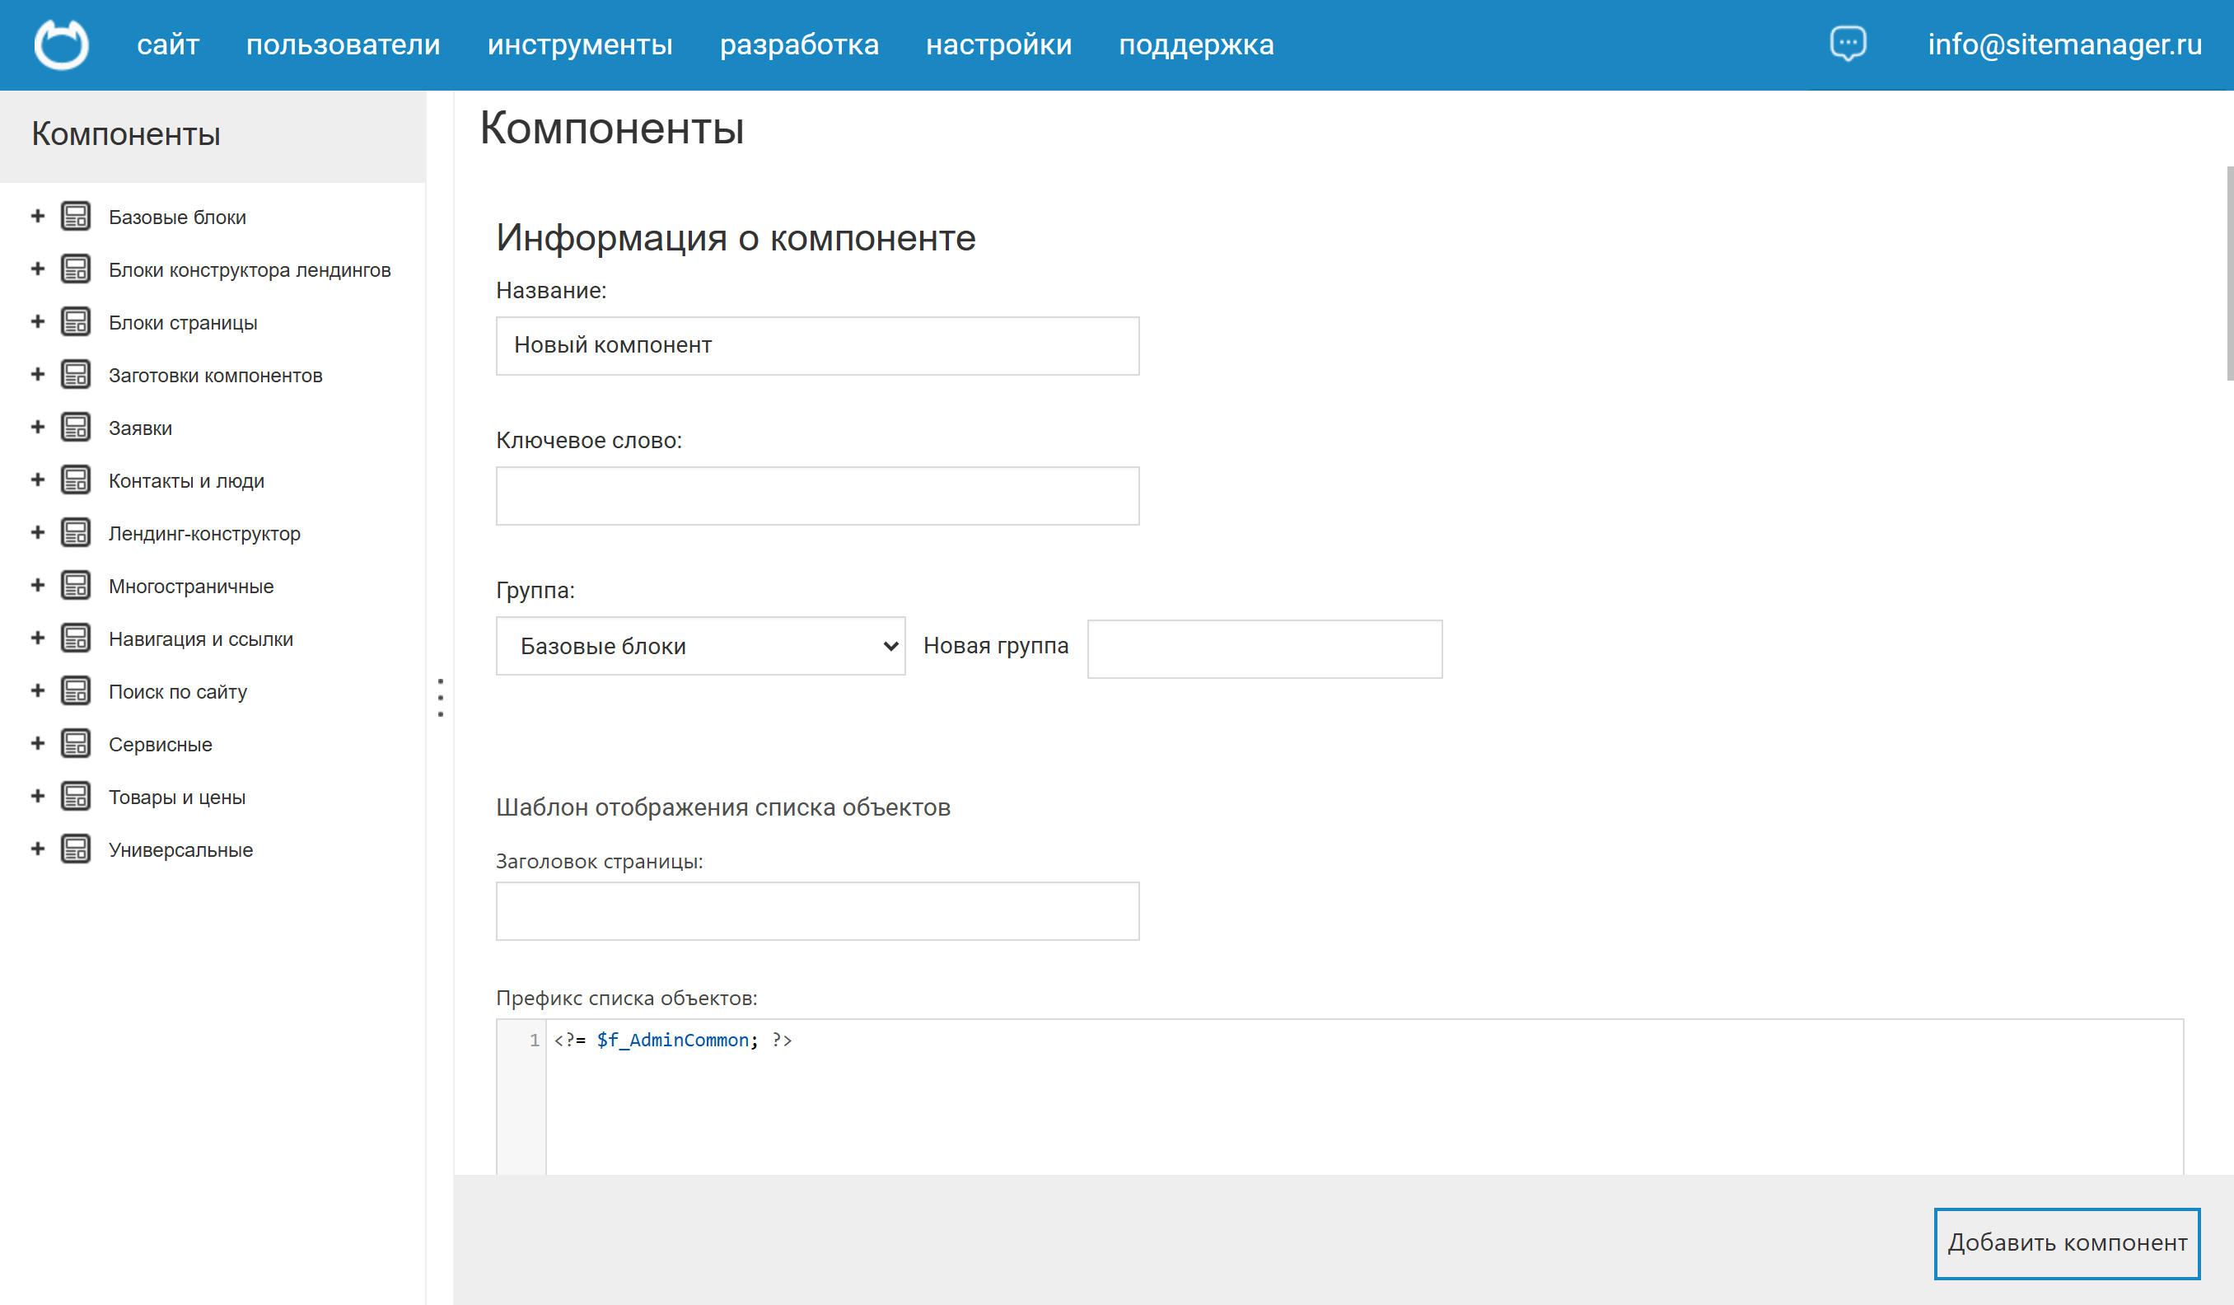Click the sidebar splitter handle dots
Viewport: 2234px width, 1305px height.
click(x=441, y=698)
